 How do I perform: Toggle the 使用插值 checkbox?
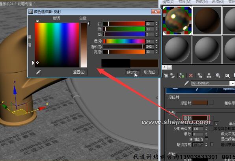coord(206,139)
